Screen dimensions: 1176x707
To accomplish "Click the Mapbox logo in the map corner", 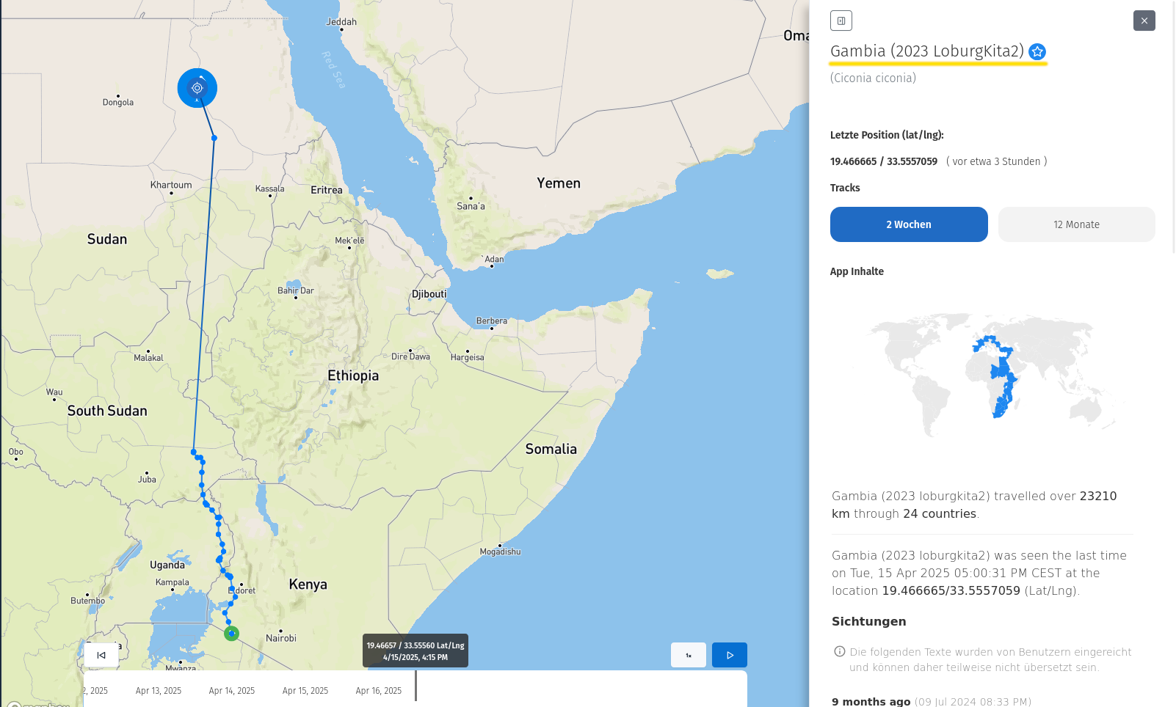I will click(37, 704).
